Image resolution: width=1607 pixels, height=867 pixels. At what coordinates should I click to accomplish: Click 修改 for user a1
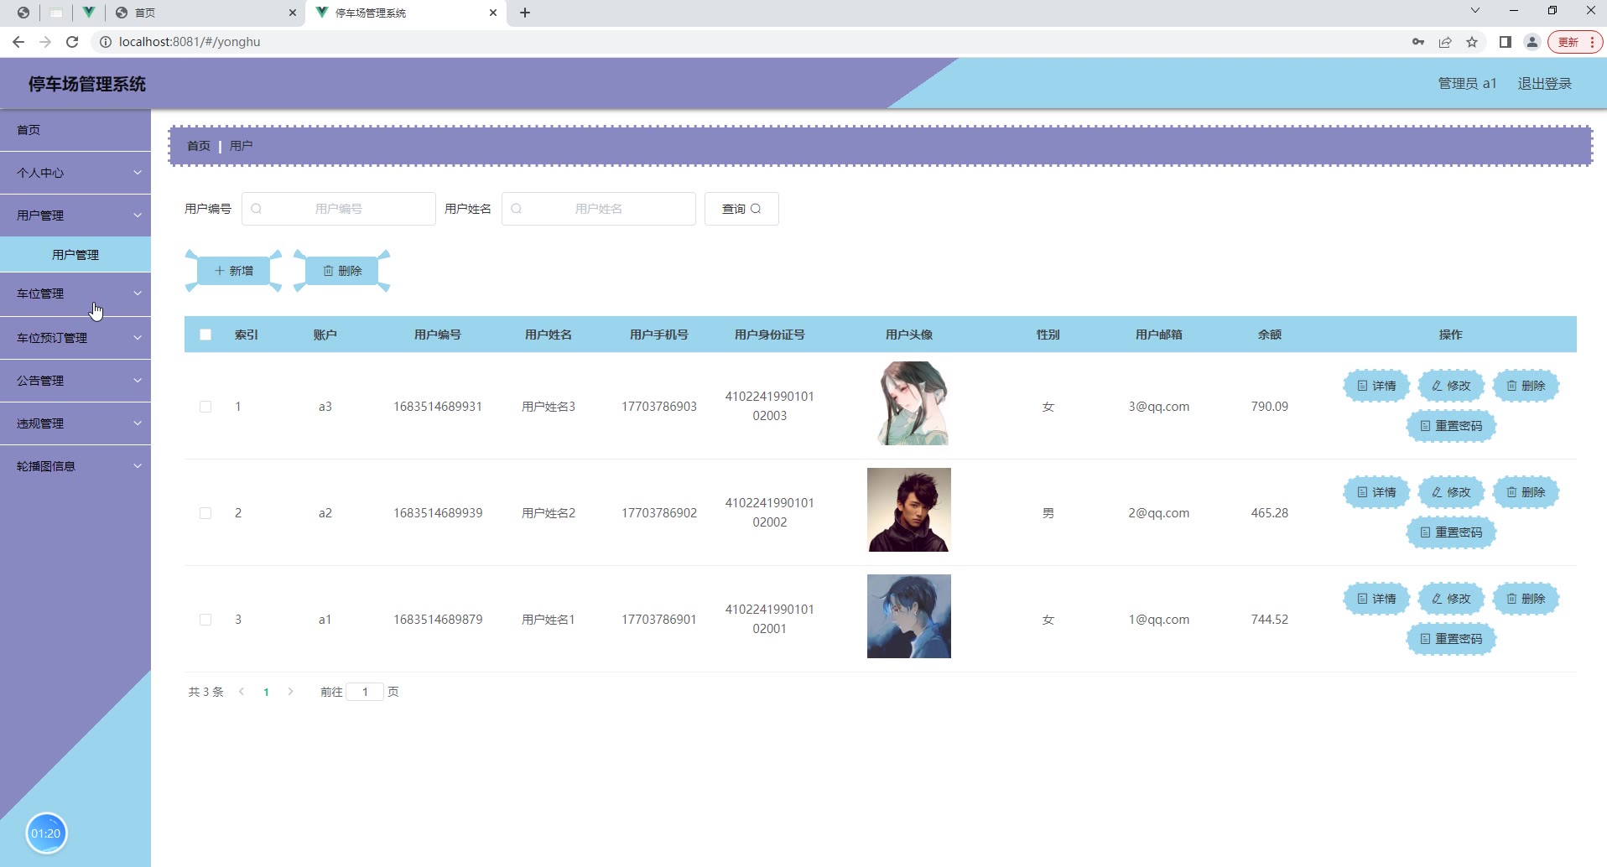coord(1451,599)
